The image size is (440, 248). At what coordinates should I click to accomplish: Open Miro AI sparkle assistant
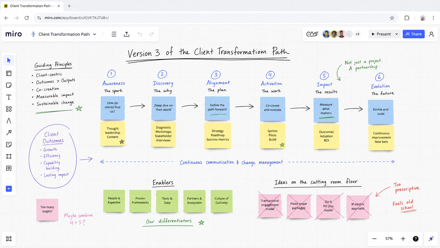click(431, 239)
